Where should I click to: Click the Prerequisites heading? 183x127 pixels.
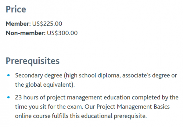pos(33,61)
